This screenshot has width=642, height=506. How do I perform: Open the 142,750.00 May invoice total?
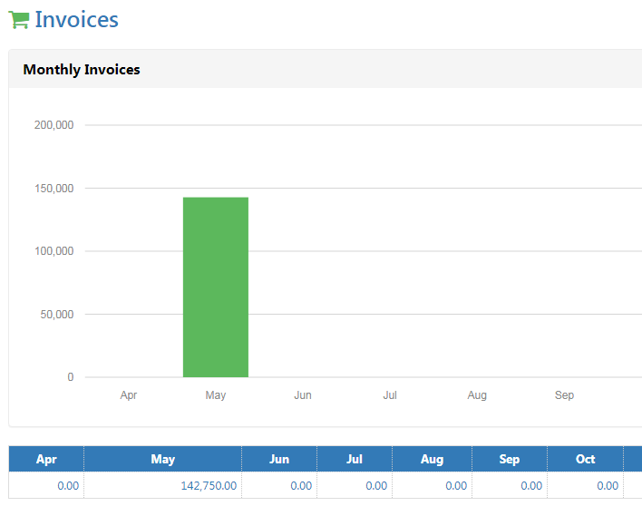(209, 486)
